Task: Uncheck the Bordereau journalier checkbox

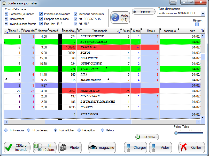Action: pyautogui.click(x=6, y=14)
